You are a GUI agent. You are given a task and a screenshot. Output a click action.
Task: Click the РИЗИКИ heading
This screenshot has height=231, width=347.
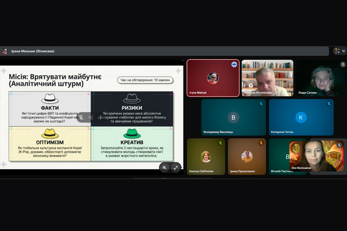[132, 108]
